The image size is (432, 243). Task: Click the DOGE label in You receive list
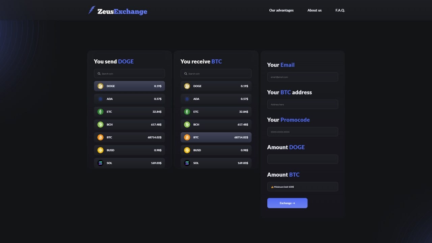[197, 86]
